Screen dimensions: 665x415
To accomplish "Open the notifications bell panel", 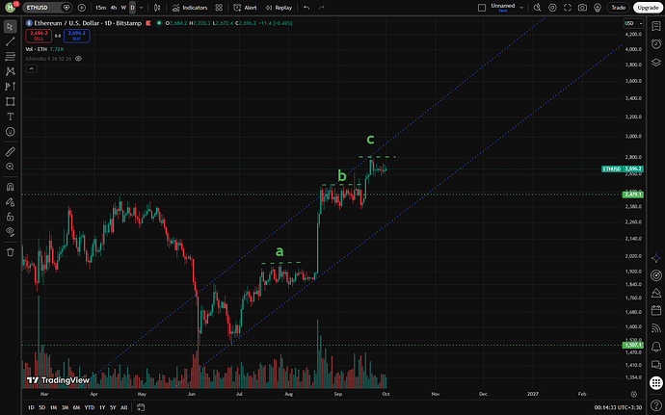I will point(656,347).
